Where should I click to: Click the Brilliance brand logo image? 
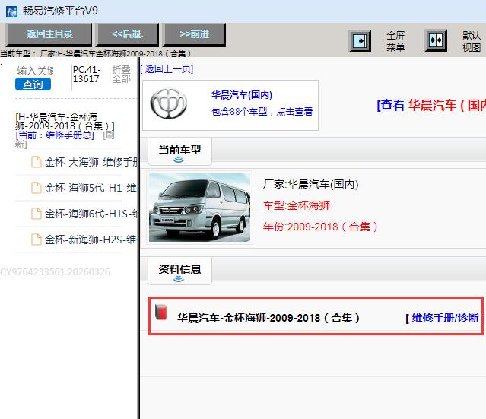[x=168, y=104]
